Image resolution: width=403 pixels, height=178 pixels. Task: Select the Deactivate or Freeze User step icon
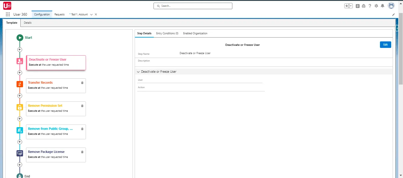tap(19, 61)
